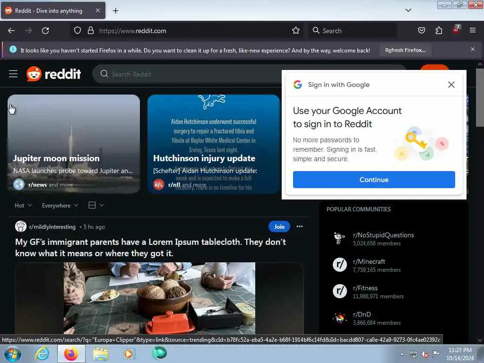This screenshot has height=363, width=484.
Task: Open the Action Center flag icon
Action: (x=436, y=354)
